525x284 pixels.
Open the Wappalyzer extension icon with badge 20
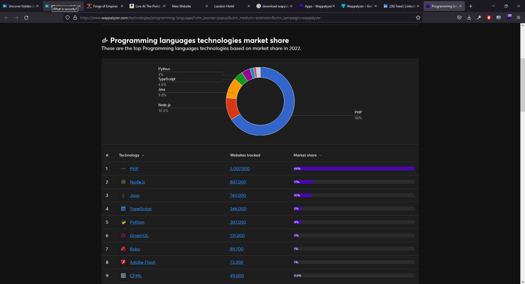(x=509, y=17)
